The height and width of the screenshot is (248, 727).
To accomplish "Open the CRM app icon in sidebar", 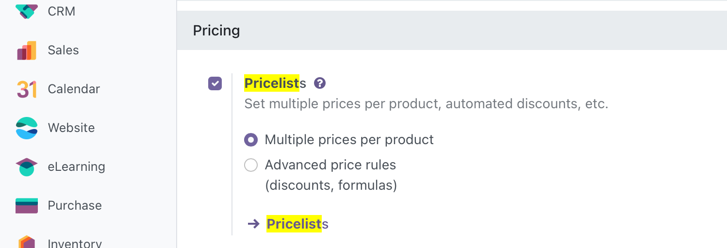I will (x=27, y=11).
